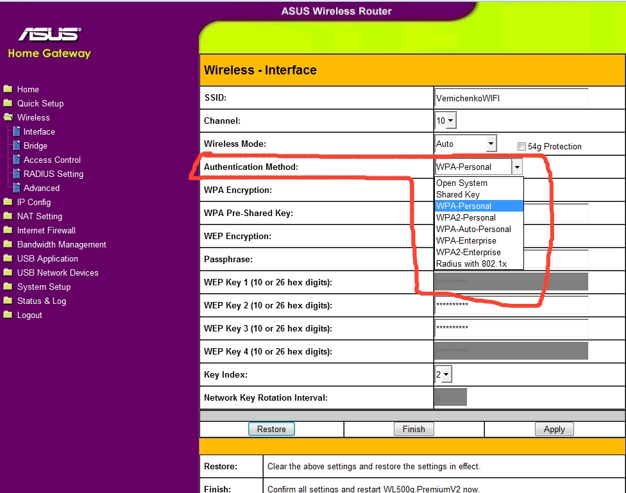Expand the Wireless Mode dropdown
The image size is (626, 493).
coord(491,144)
